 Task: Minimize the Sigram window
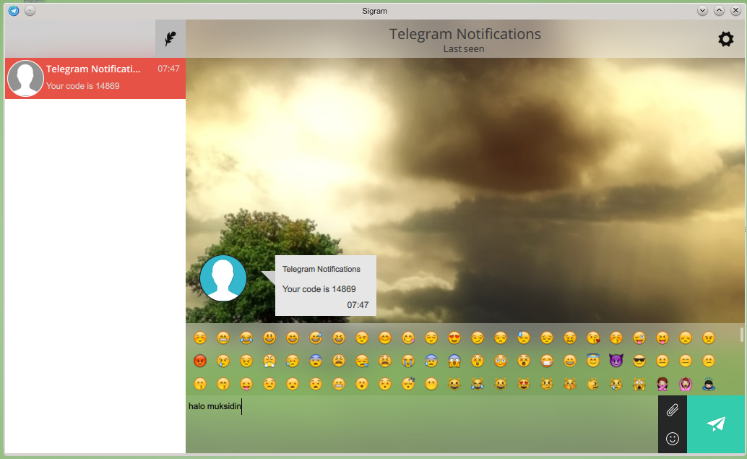tap(702, 11)
